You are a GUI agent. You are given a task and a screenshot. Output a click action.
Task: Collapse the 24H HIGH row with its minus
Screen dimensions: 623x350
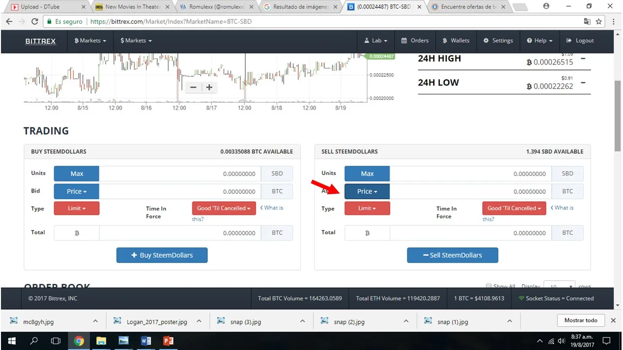[583, 59]
